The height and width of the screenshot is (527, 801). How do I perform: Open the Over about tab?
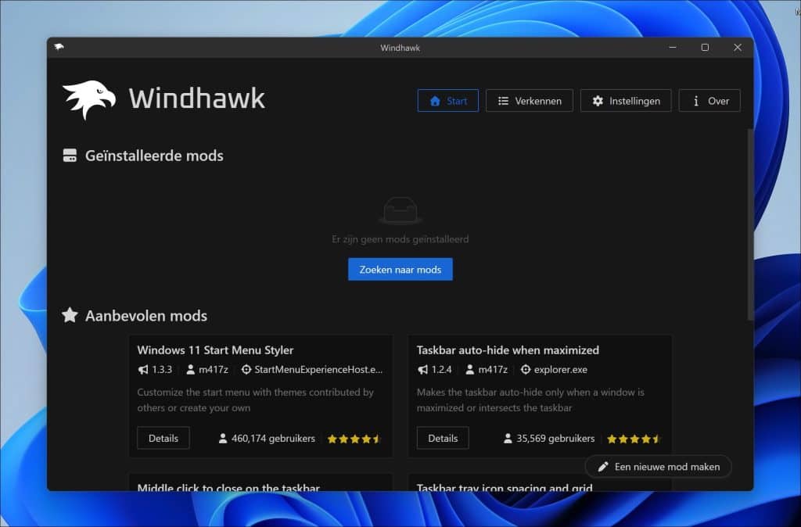pos(709,101)
